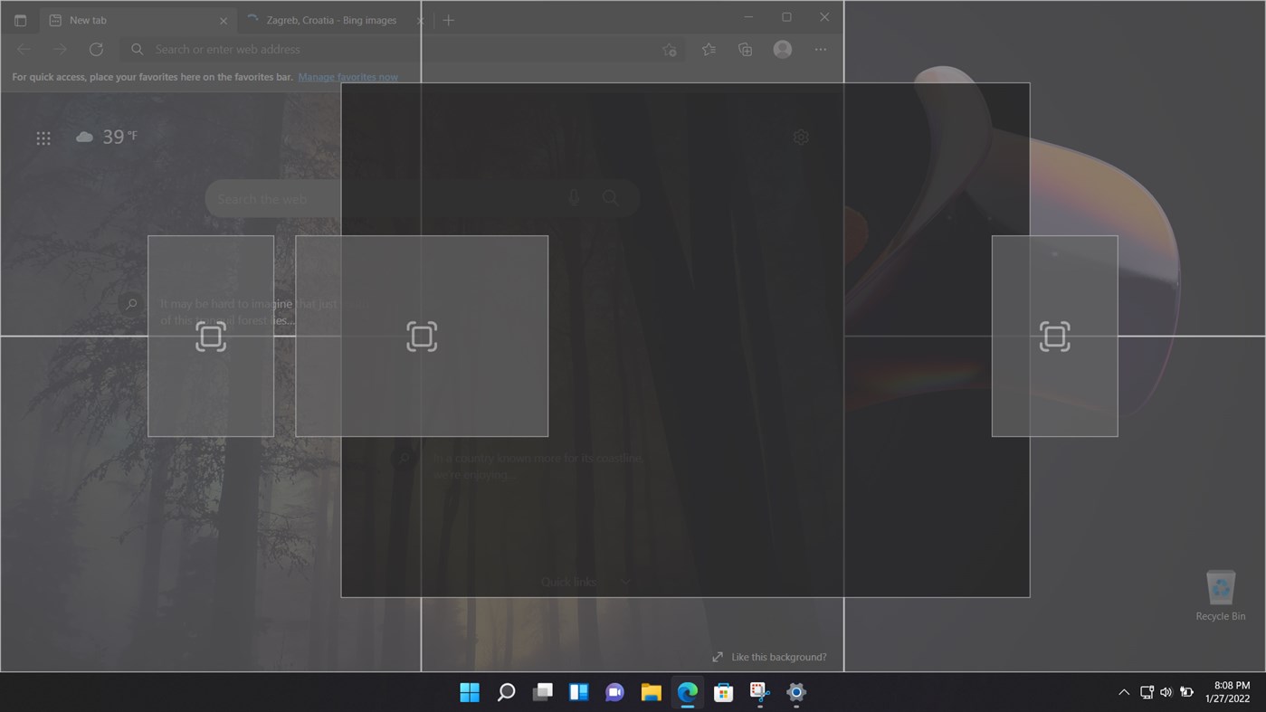Select the New tab
Image resolution: width=1266 pixels, height=712 pixels.
pyautogui.click(x=136, y=19)
